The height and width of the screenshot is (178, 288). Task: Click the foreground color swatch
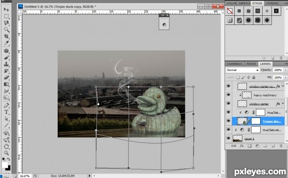[5, 165]
